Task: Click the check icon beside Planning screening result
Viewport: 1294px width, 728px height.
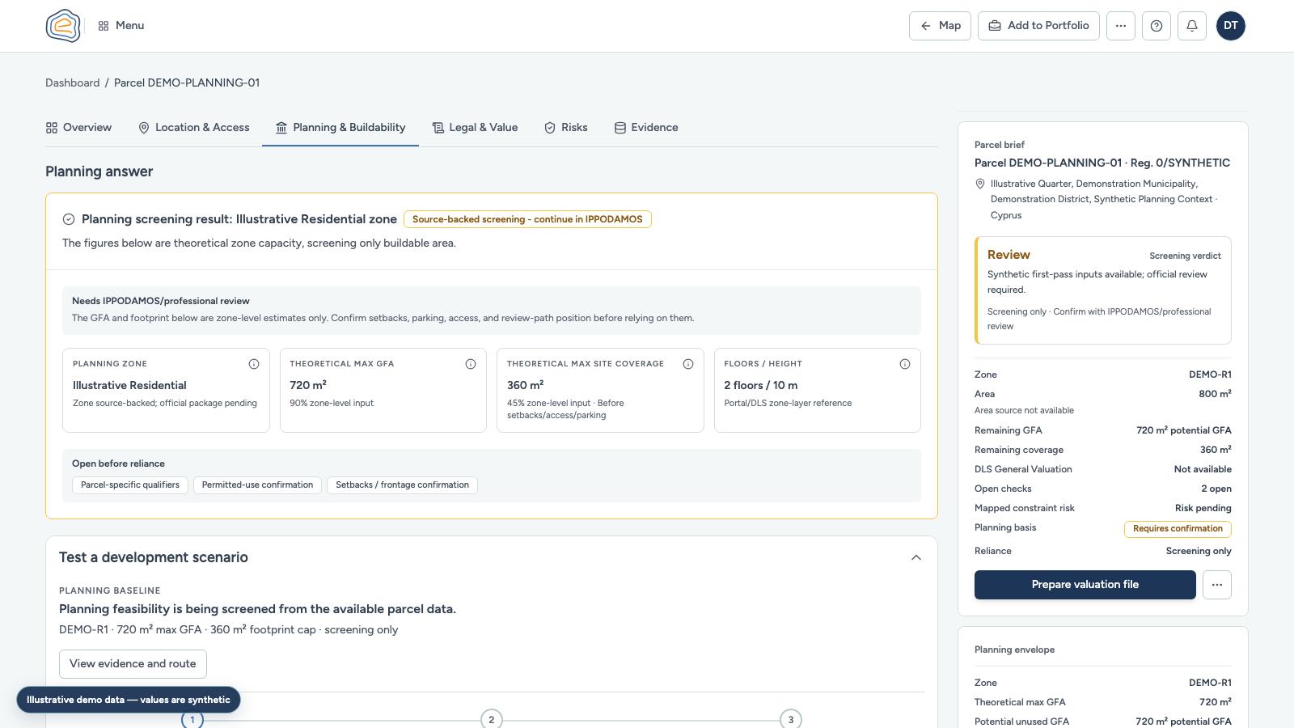Action: [x=69, y=219]
